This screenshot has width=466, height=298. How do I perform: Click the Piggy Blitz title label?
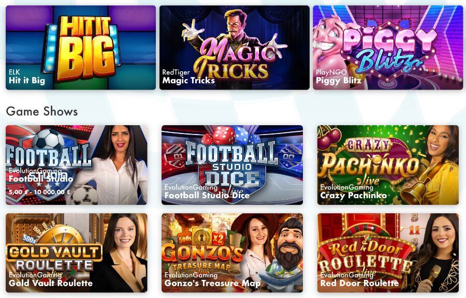coord(339,80)
